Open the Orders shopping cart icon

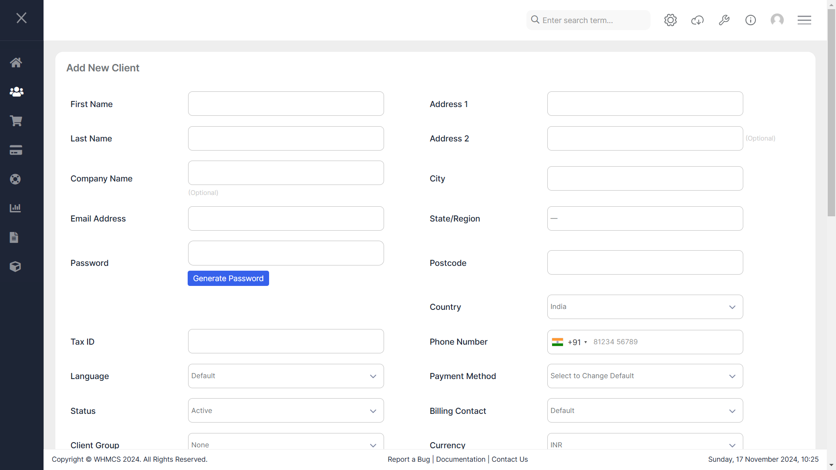click(x=16, y=121)
